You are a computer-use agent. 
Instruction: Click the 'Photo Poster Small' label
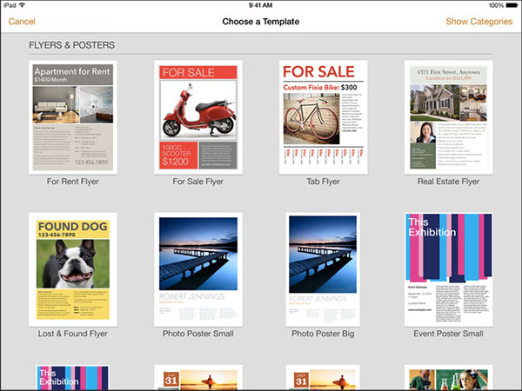198,334
